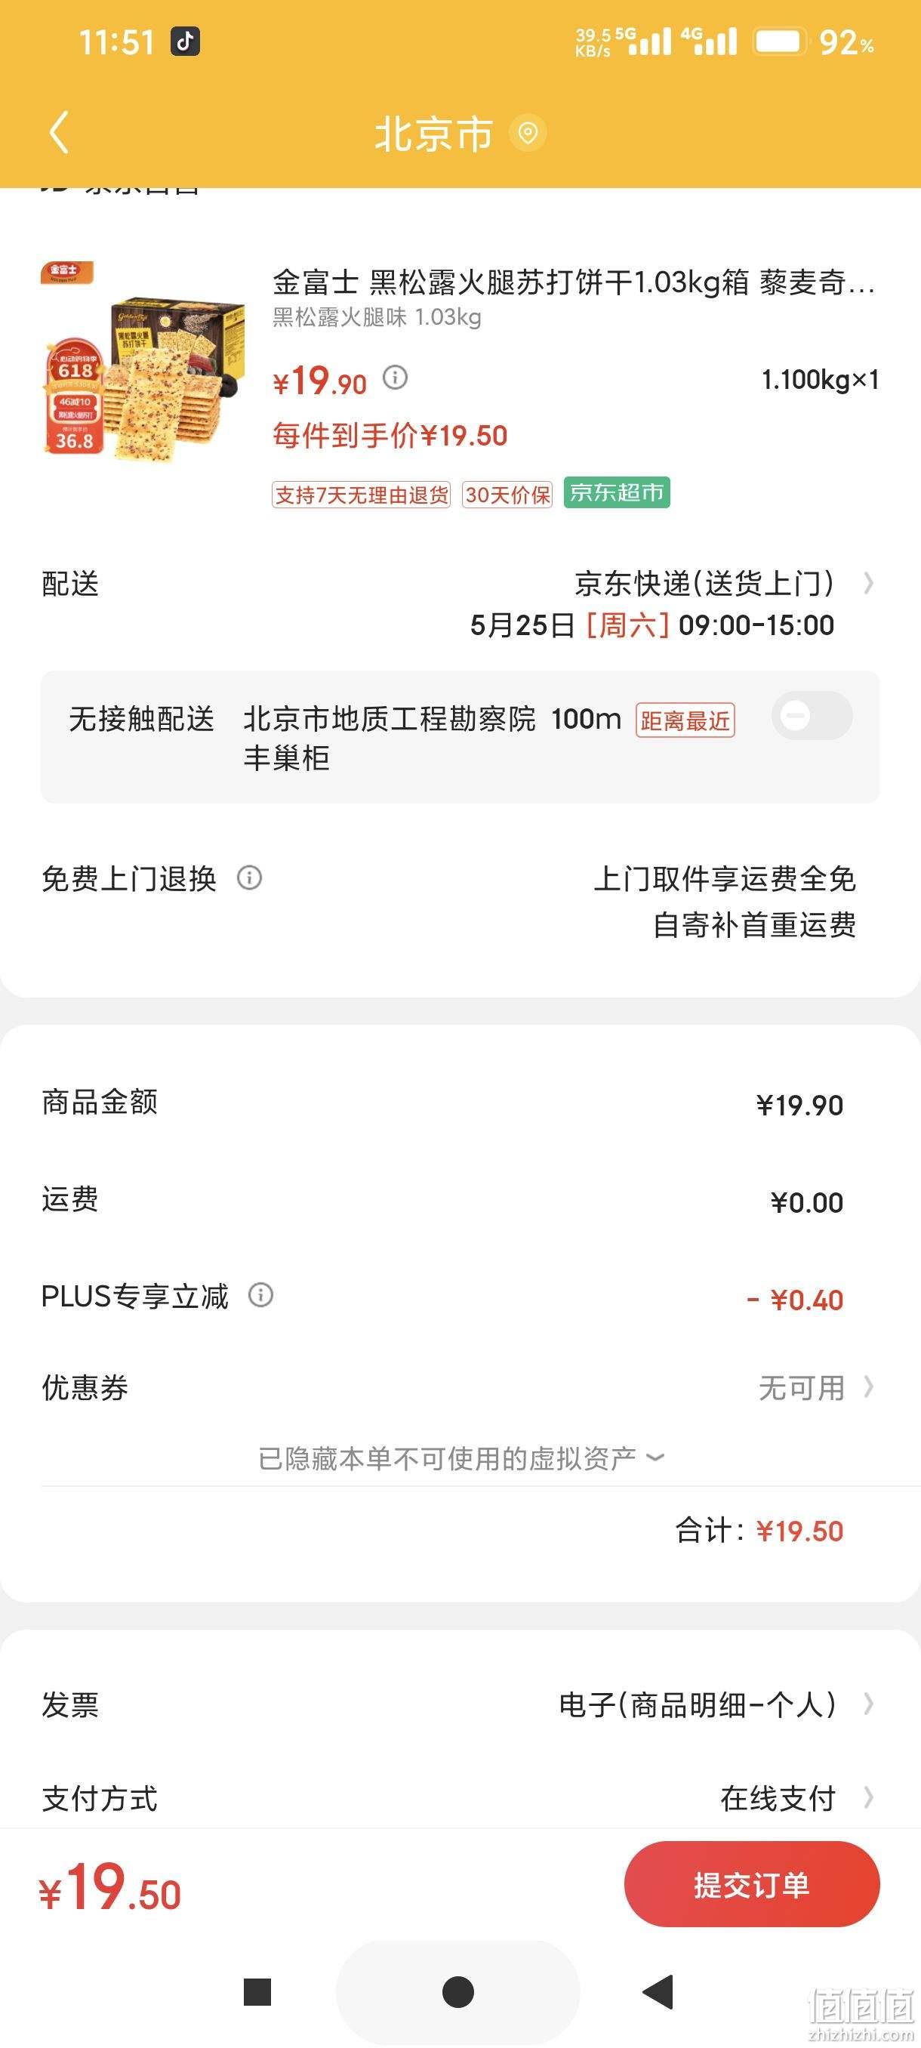Open the 配送 delivery options chevron

point(869,584)
